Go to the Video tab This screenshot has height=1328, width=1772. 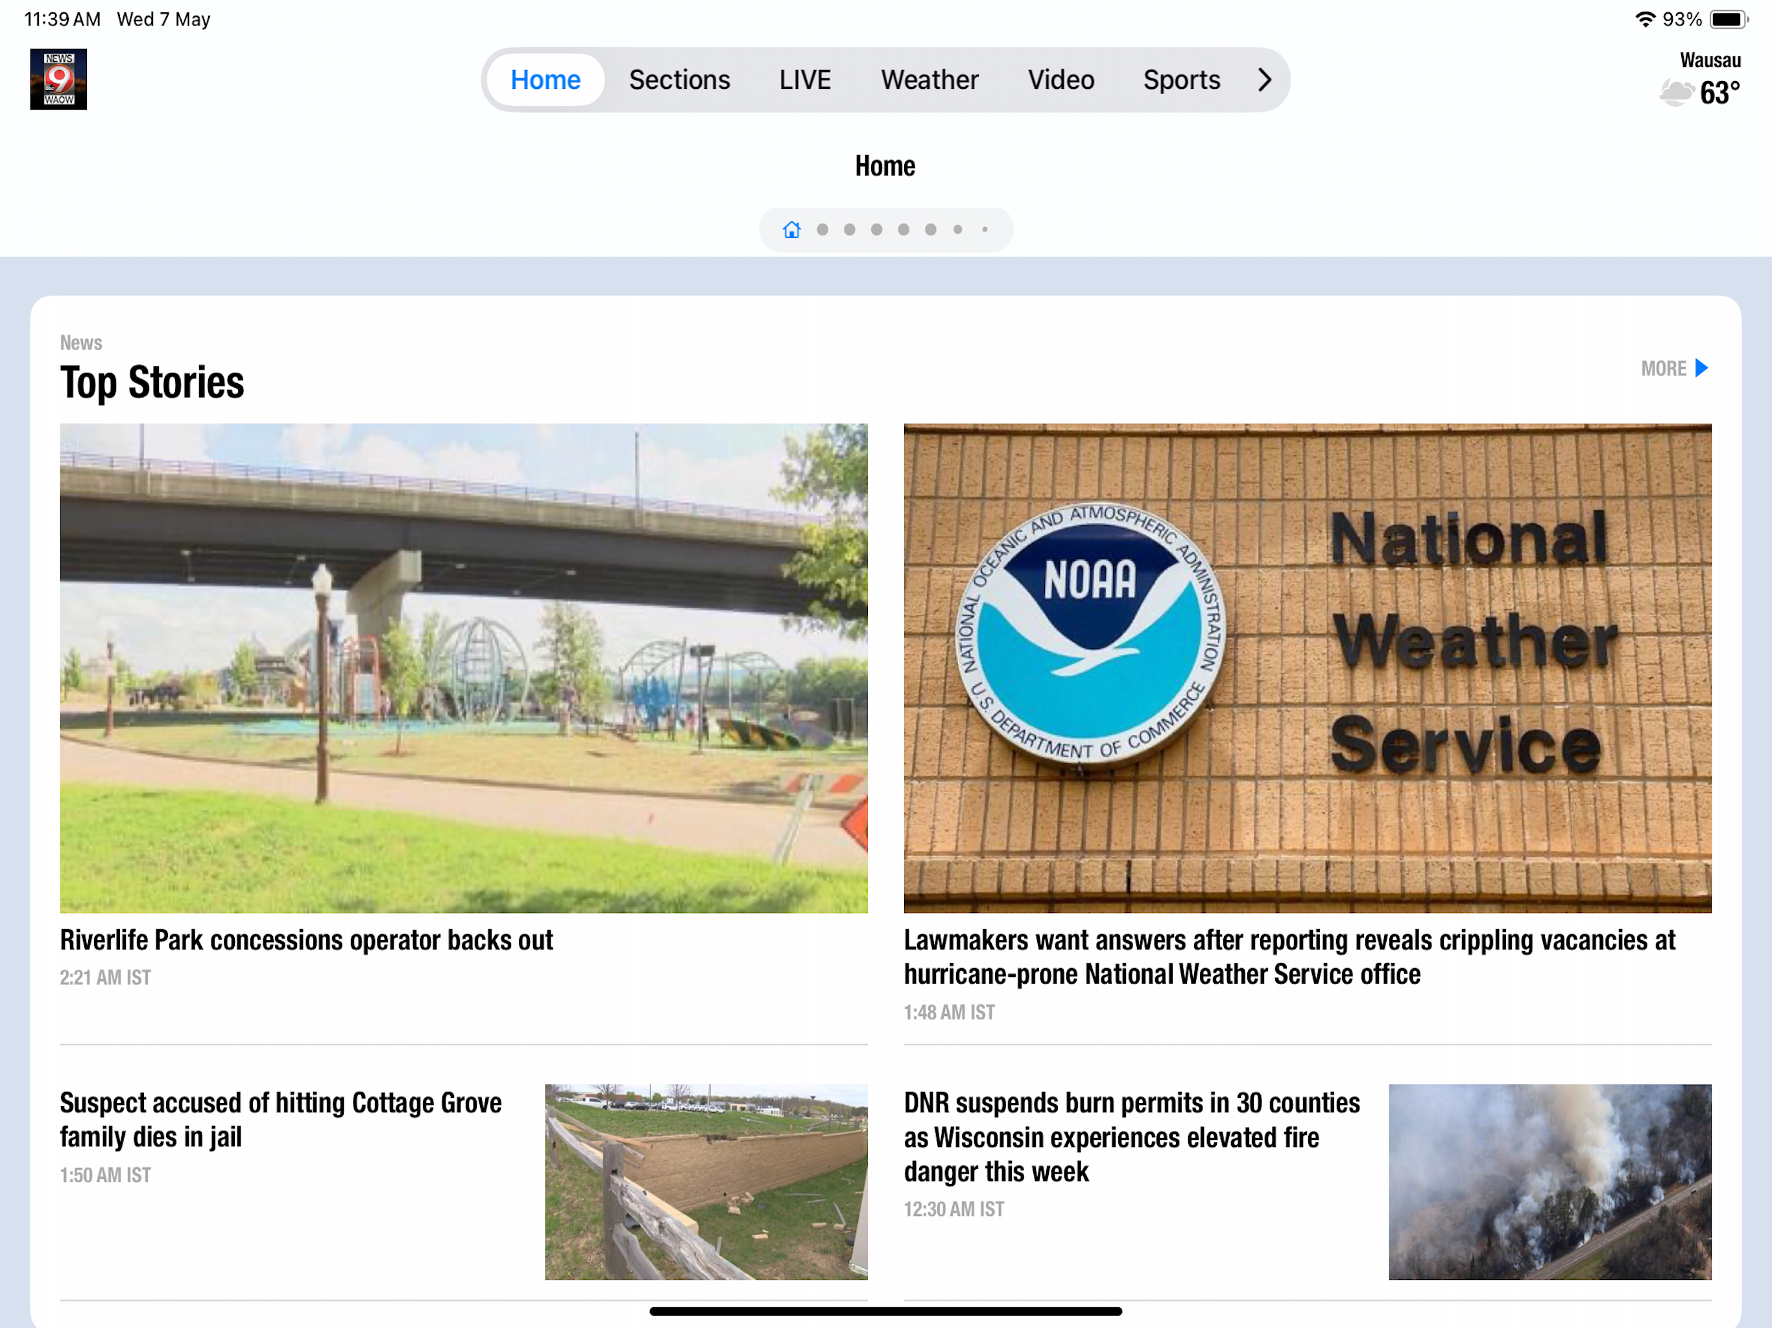click(1060, 80)
